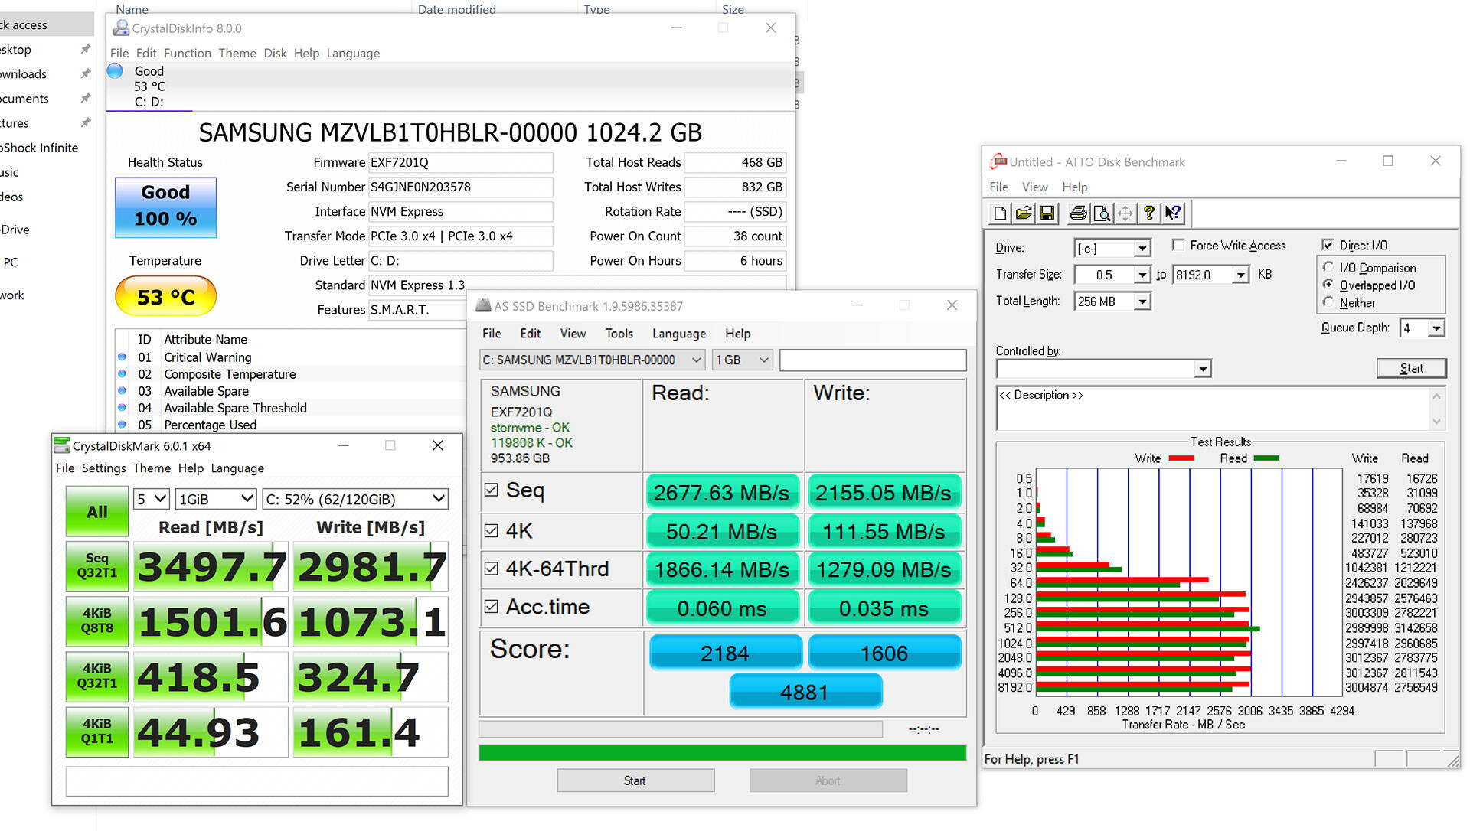The width and height of the screenshot is (1470, 831).
Task: Open the Total Length 256 MB dropdown
Action: click(1142, 301)
